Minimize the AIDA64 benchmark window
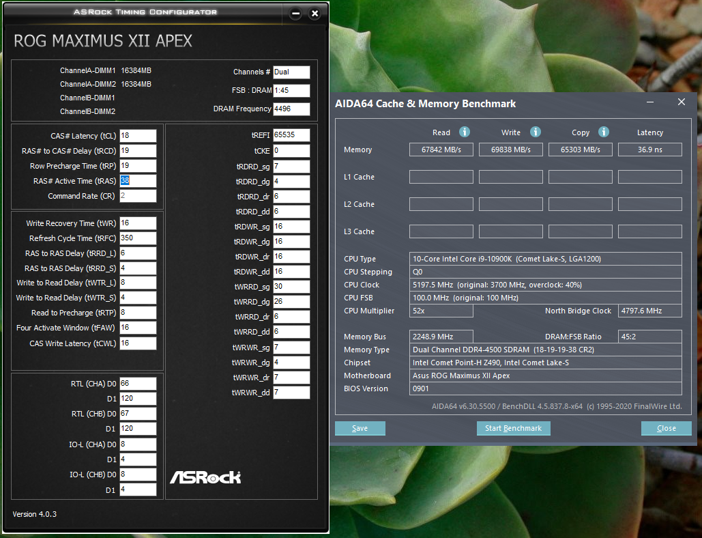Screen dimensions: 702x538 pos(650,102)
